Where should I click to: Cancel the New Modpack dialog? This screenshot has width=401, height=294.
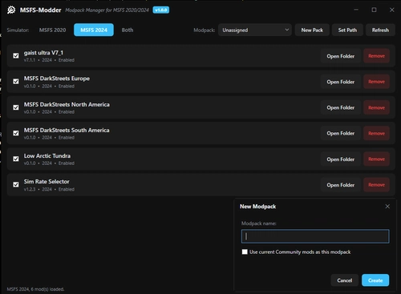pos(345,280)
